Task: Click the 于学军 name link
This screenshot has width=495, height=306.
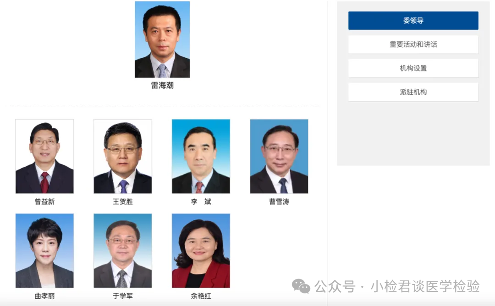Action: [123, 296]
